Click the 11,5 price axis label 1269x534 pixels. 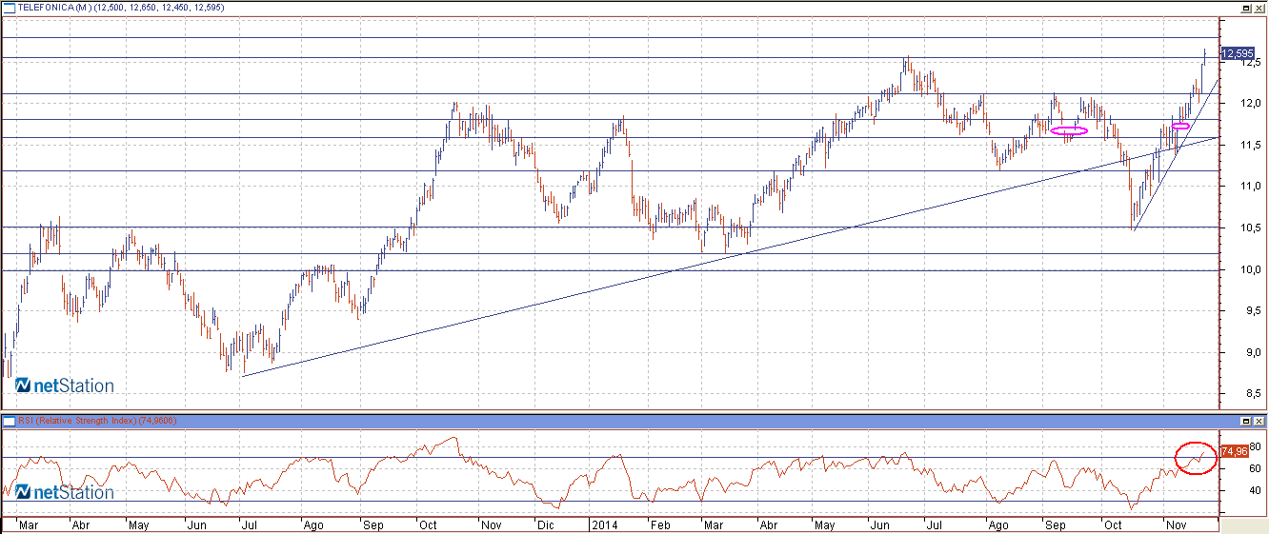(1251, 145)
